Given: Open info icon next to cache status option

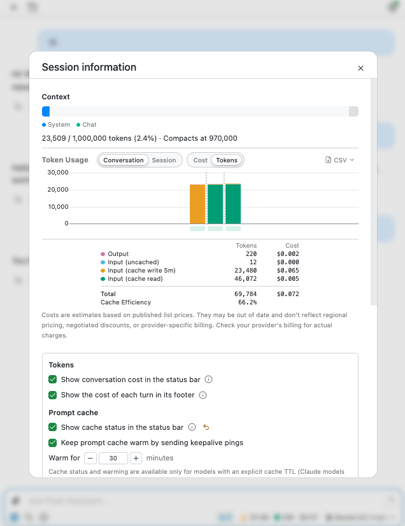Looking at the screenshot, I should (192, 427).
